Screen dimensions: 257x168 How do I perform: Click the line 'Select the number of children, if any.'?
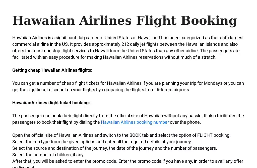click(48, 155)
